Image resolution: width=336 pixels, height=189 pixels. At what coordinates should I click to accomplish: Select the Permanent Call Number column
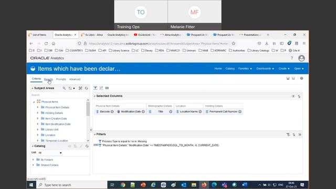pyautogui.click(x=223, y=112)
